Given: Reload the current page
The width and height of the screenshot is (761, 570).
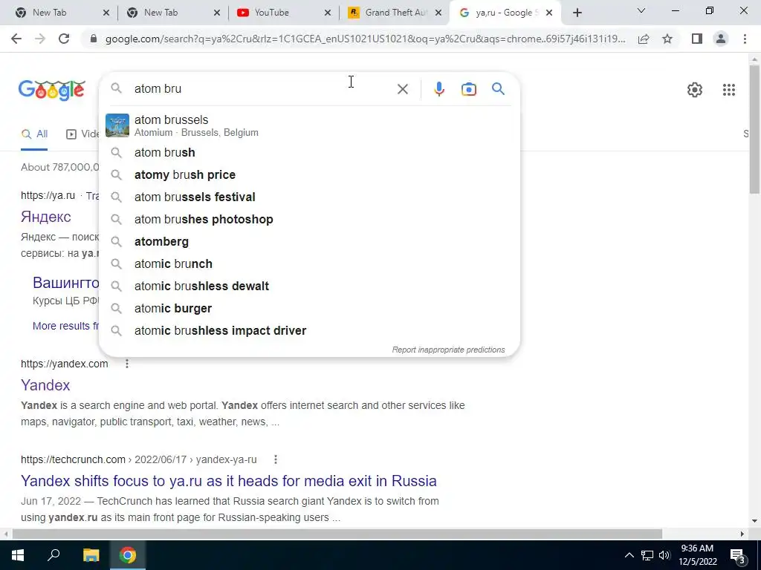Looking at the screenshot, I should tap(64, 39).
